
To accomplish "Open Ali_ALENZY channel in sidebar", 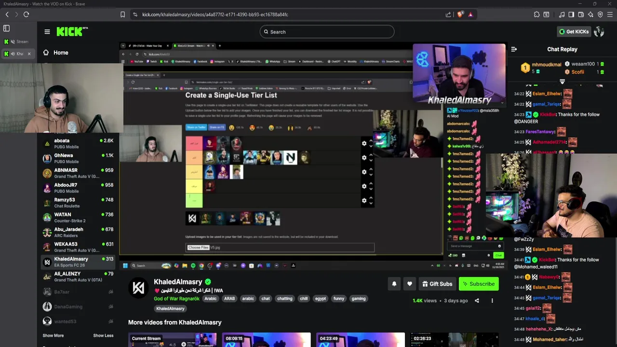I will pos(78,277).
